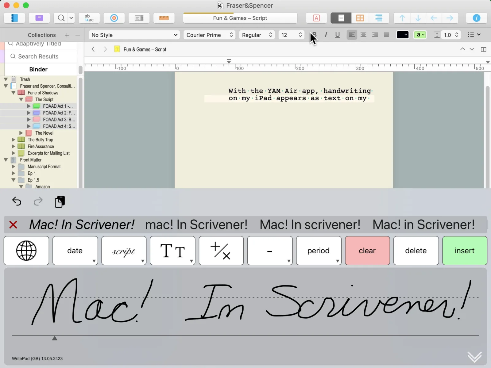The width and height of the screenshot is (491, 368).
Task: Enable centered text alignment
Action: point(363,35)
